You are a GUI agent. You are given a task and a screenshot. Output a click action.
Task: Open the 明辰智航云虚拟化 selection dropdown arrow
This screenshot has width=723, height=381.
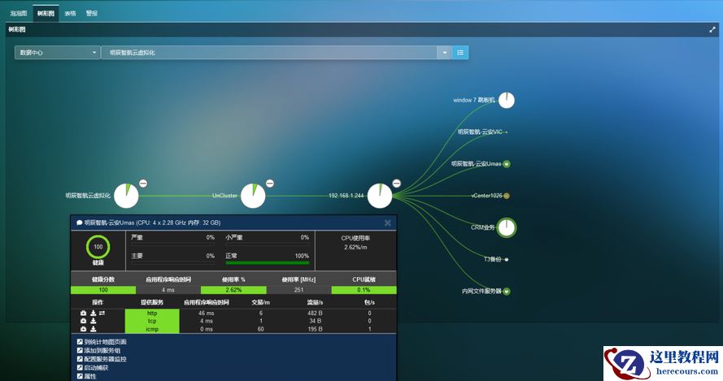coord(445,53)
